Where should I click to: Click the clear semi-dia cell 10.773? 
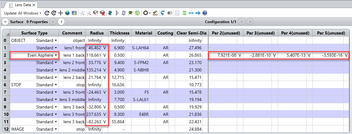click(189, 85)
